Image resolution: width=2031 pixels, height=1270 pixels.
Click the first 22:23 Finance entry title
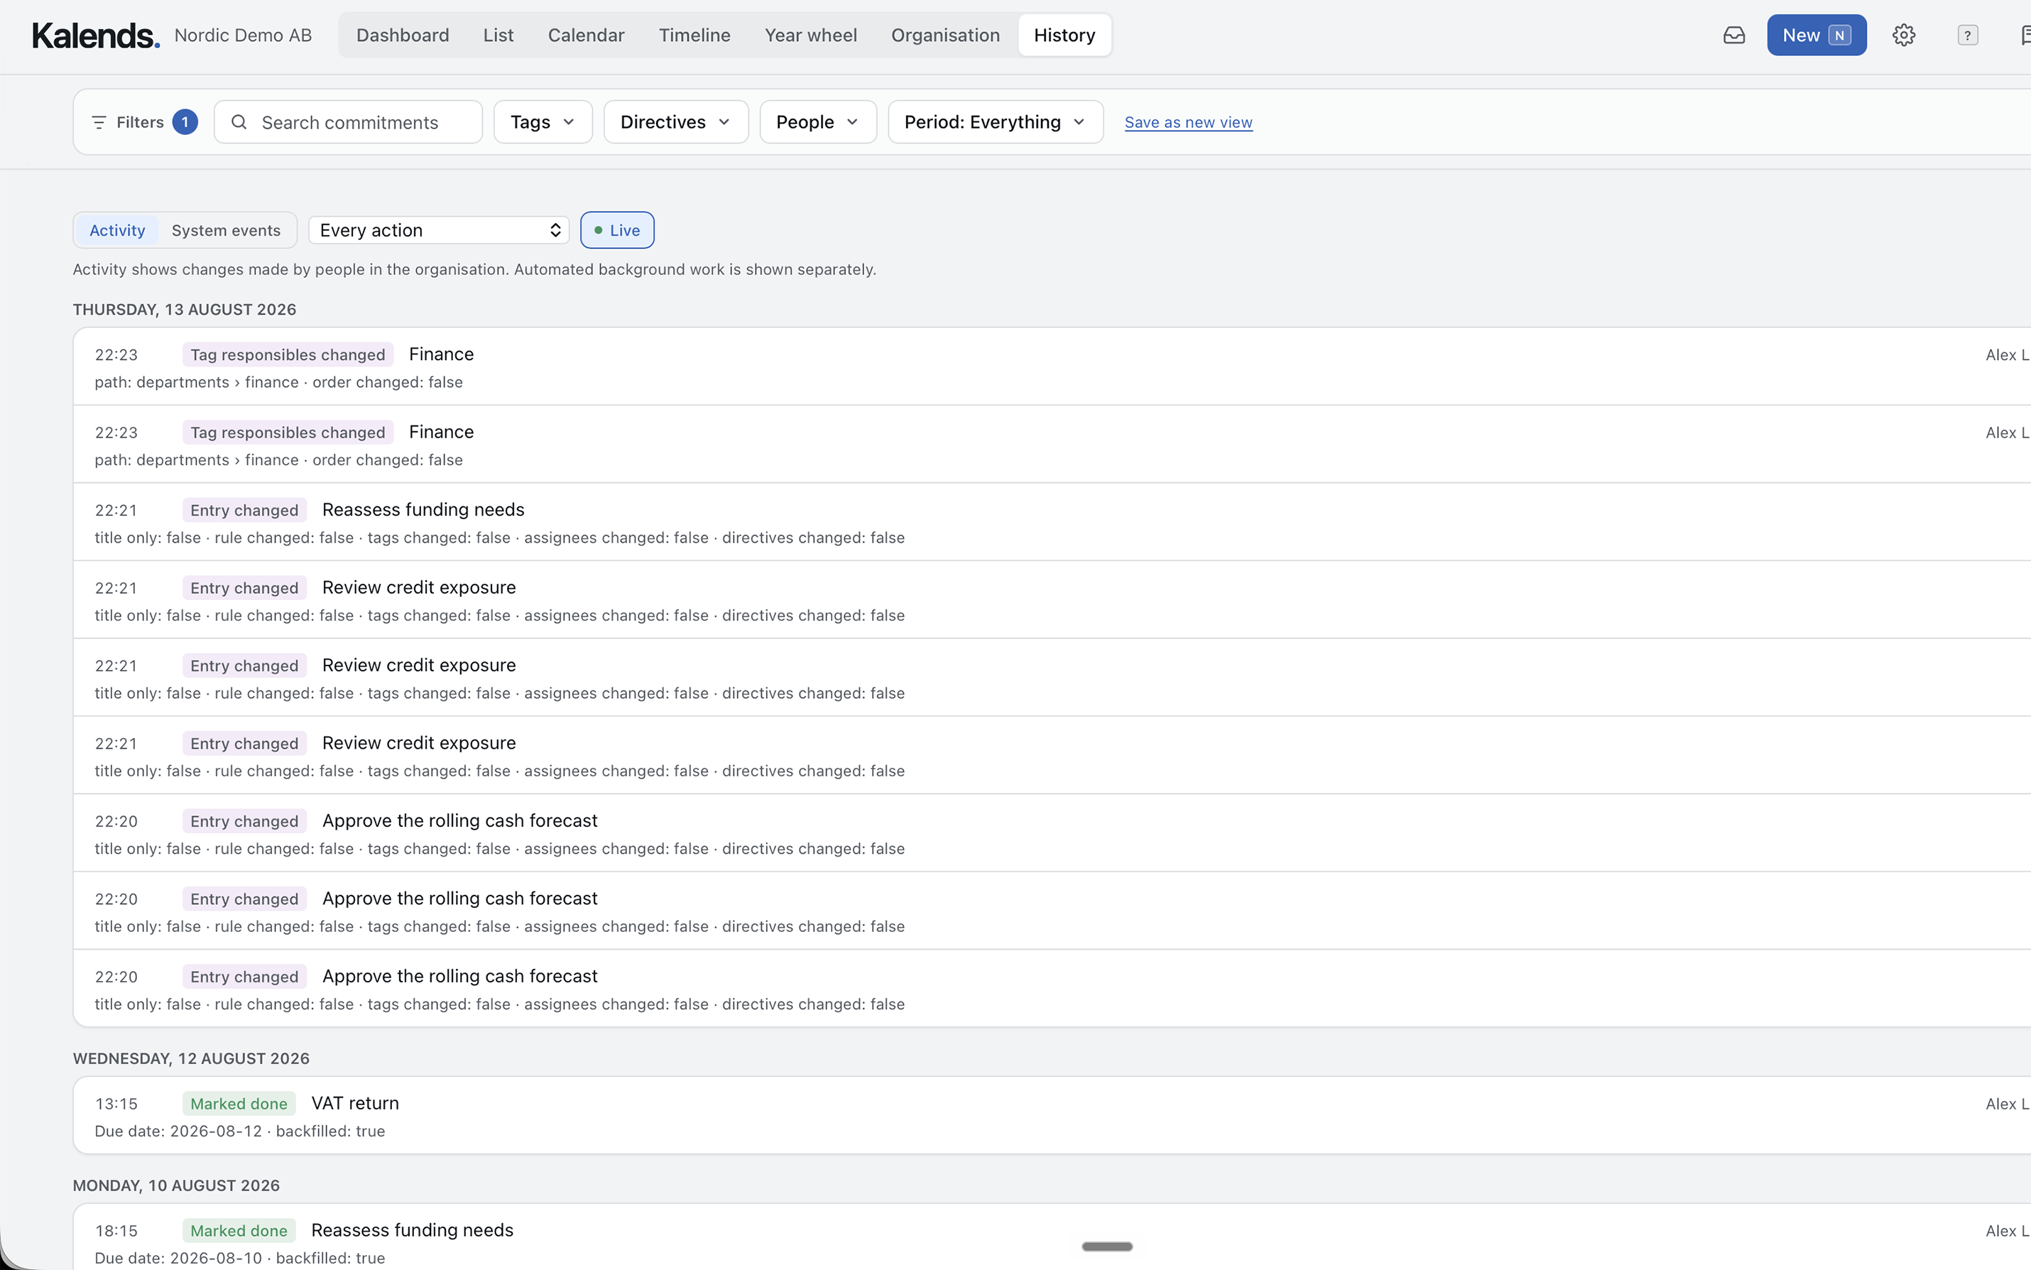[442, 354]
